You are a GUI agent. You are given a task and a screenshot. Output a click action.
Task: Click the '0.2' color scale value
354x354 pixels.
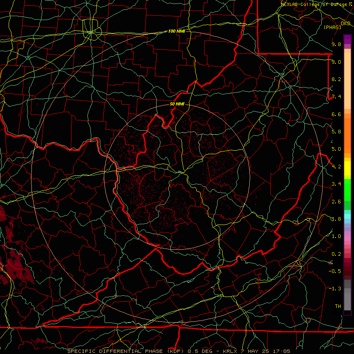[x=336, y=254]
